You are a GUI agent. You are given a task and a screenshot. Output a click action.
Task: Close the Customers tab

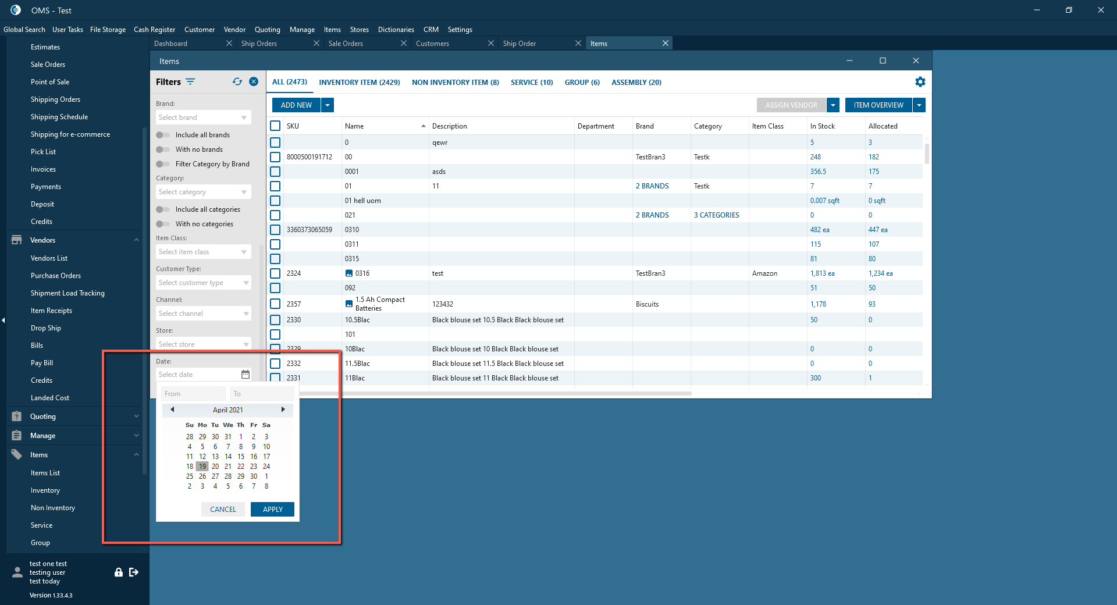pos(491,44)
